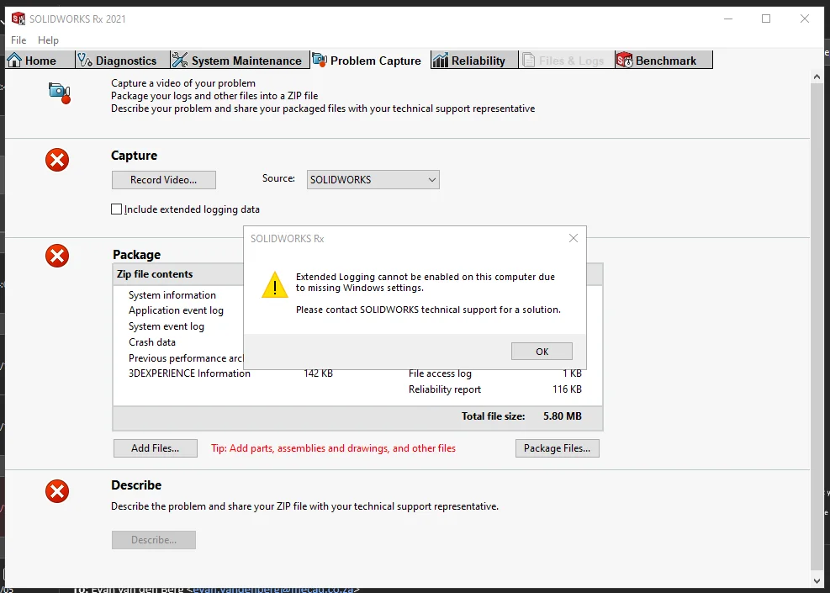Image resolution: width=830 pixels, height=593 pixels.
Task: Select File access log entry
Action: pos(440,373)
